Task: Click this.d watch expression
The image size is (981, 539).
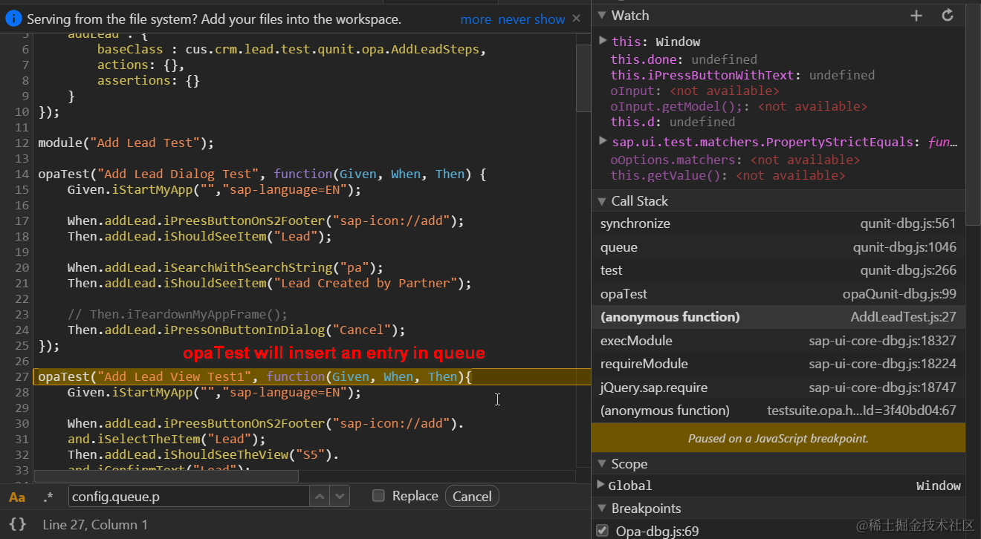Action: point(673,122)
